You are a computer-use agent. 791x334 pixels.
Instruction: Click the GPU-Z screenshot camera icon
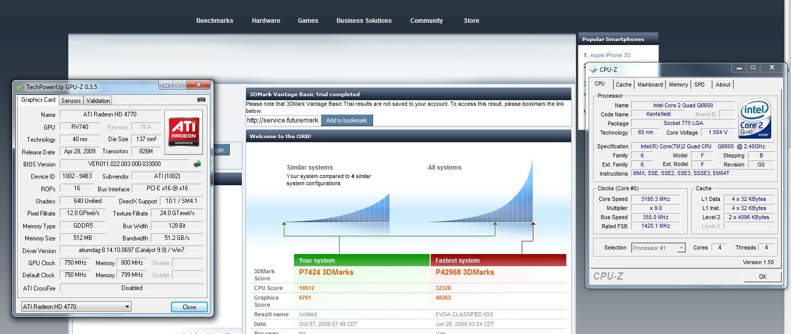(201, 100)
